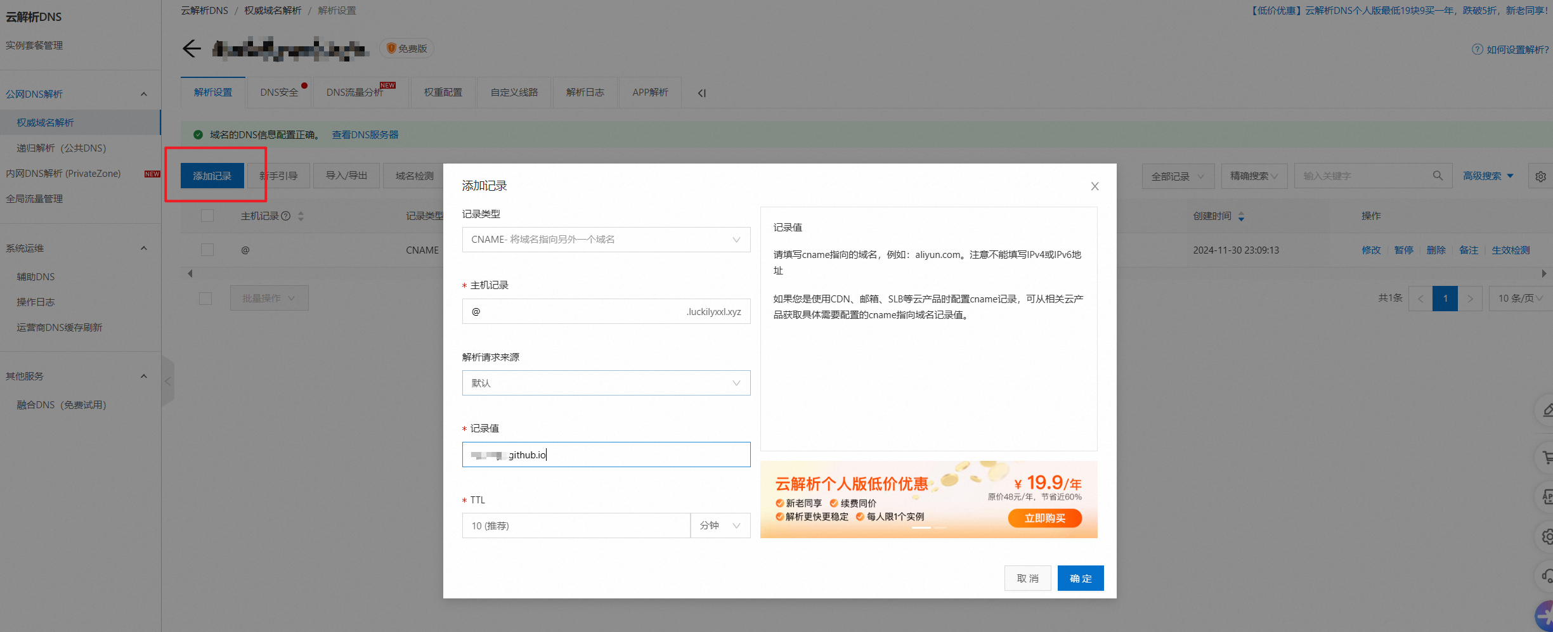
Task: Click 暂停 for the @ record
Action: click(x=1404, y=250)
